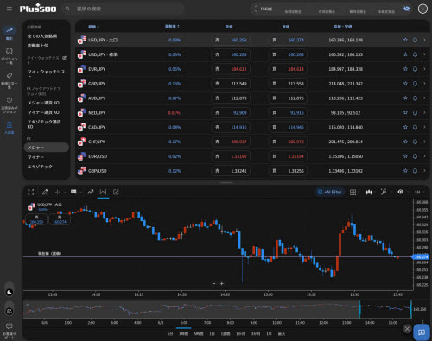Edit watchlist pencil icon beside heading
432x341 pixels.
coord(64,58)
